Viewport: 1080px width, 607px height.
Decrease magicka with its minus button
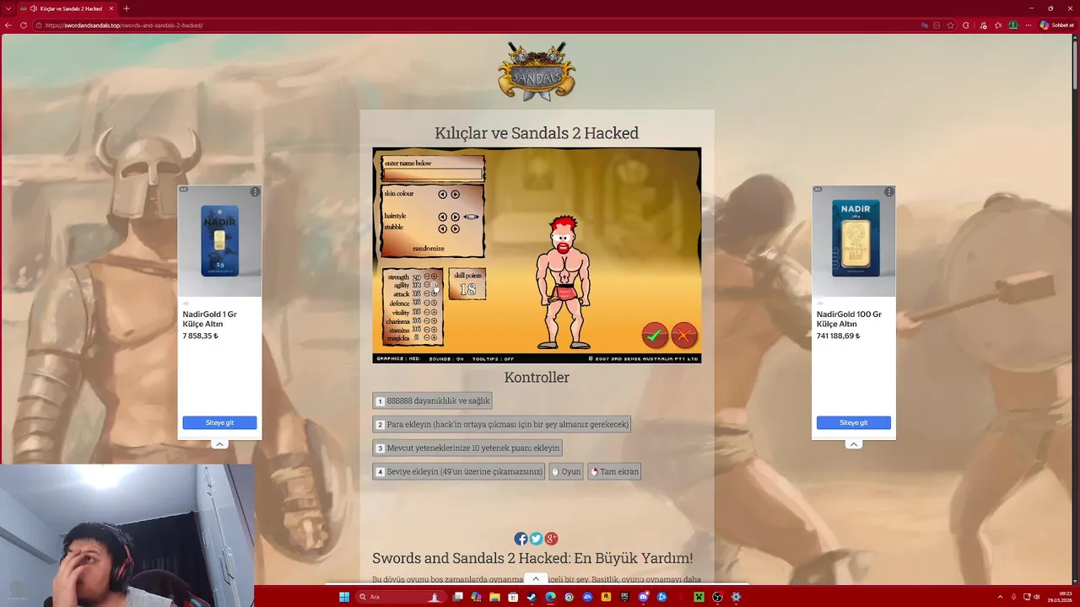(x=427, y=337)
